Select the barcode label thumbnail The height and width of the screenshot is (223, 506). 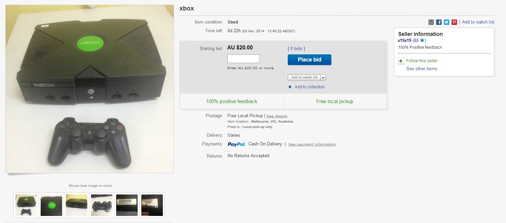(x=127, y=205)
